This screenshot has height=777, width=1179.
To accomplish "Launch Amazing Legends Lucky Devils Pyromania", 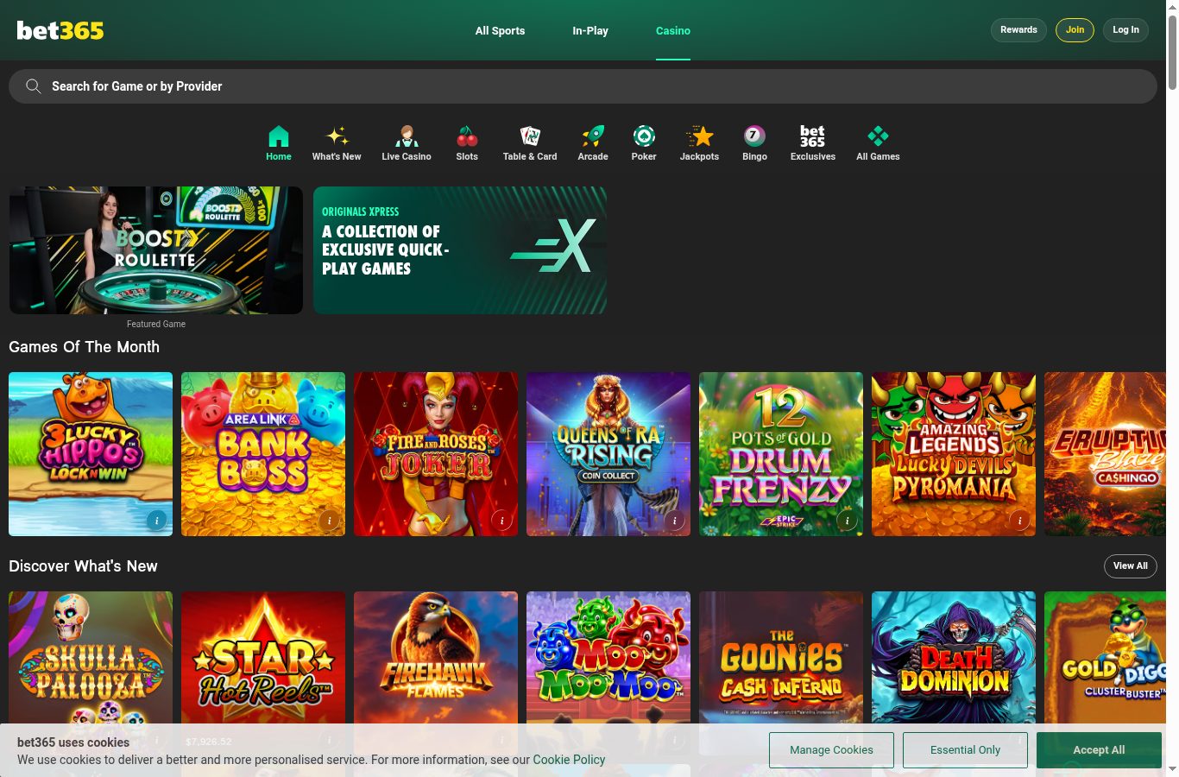I will click(954, 454).
